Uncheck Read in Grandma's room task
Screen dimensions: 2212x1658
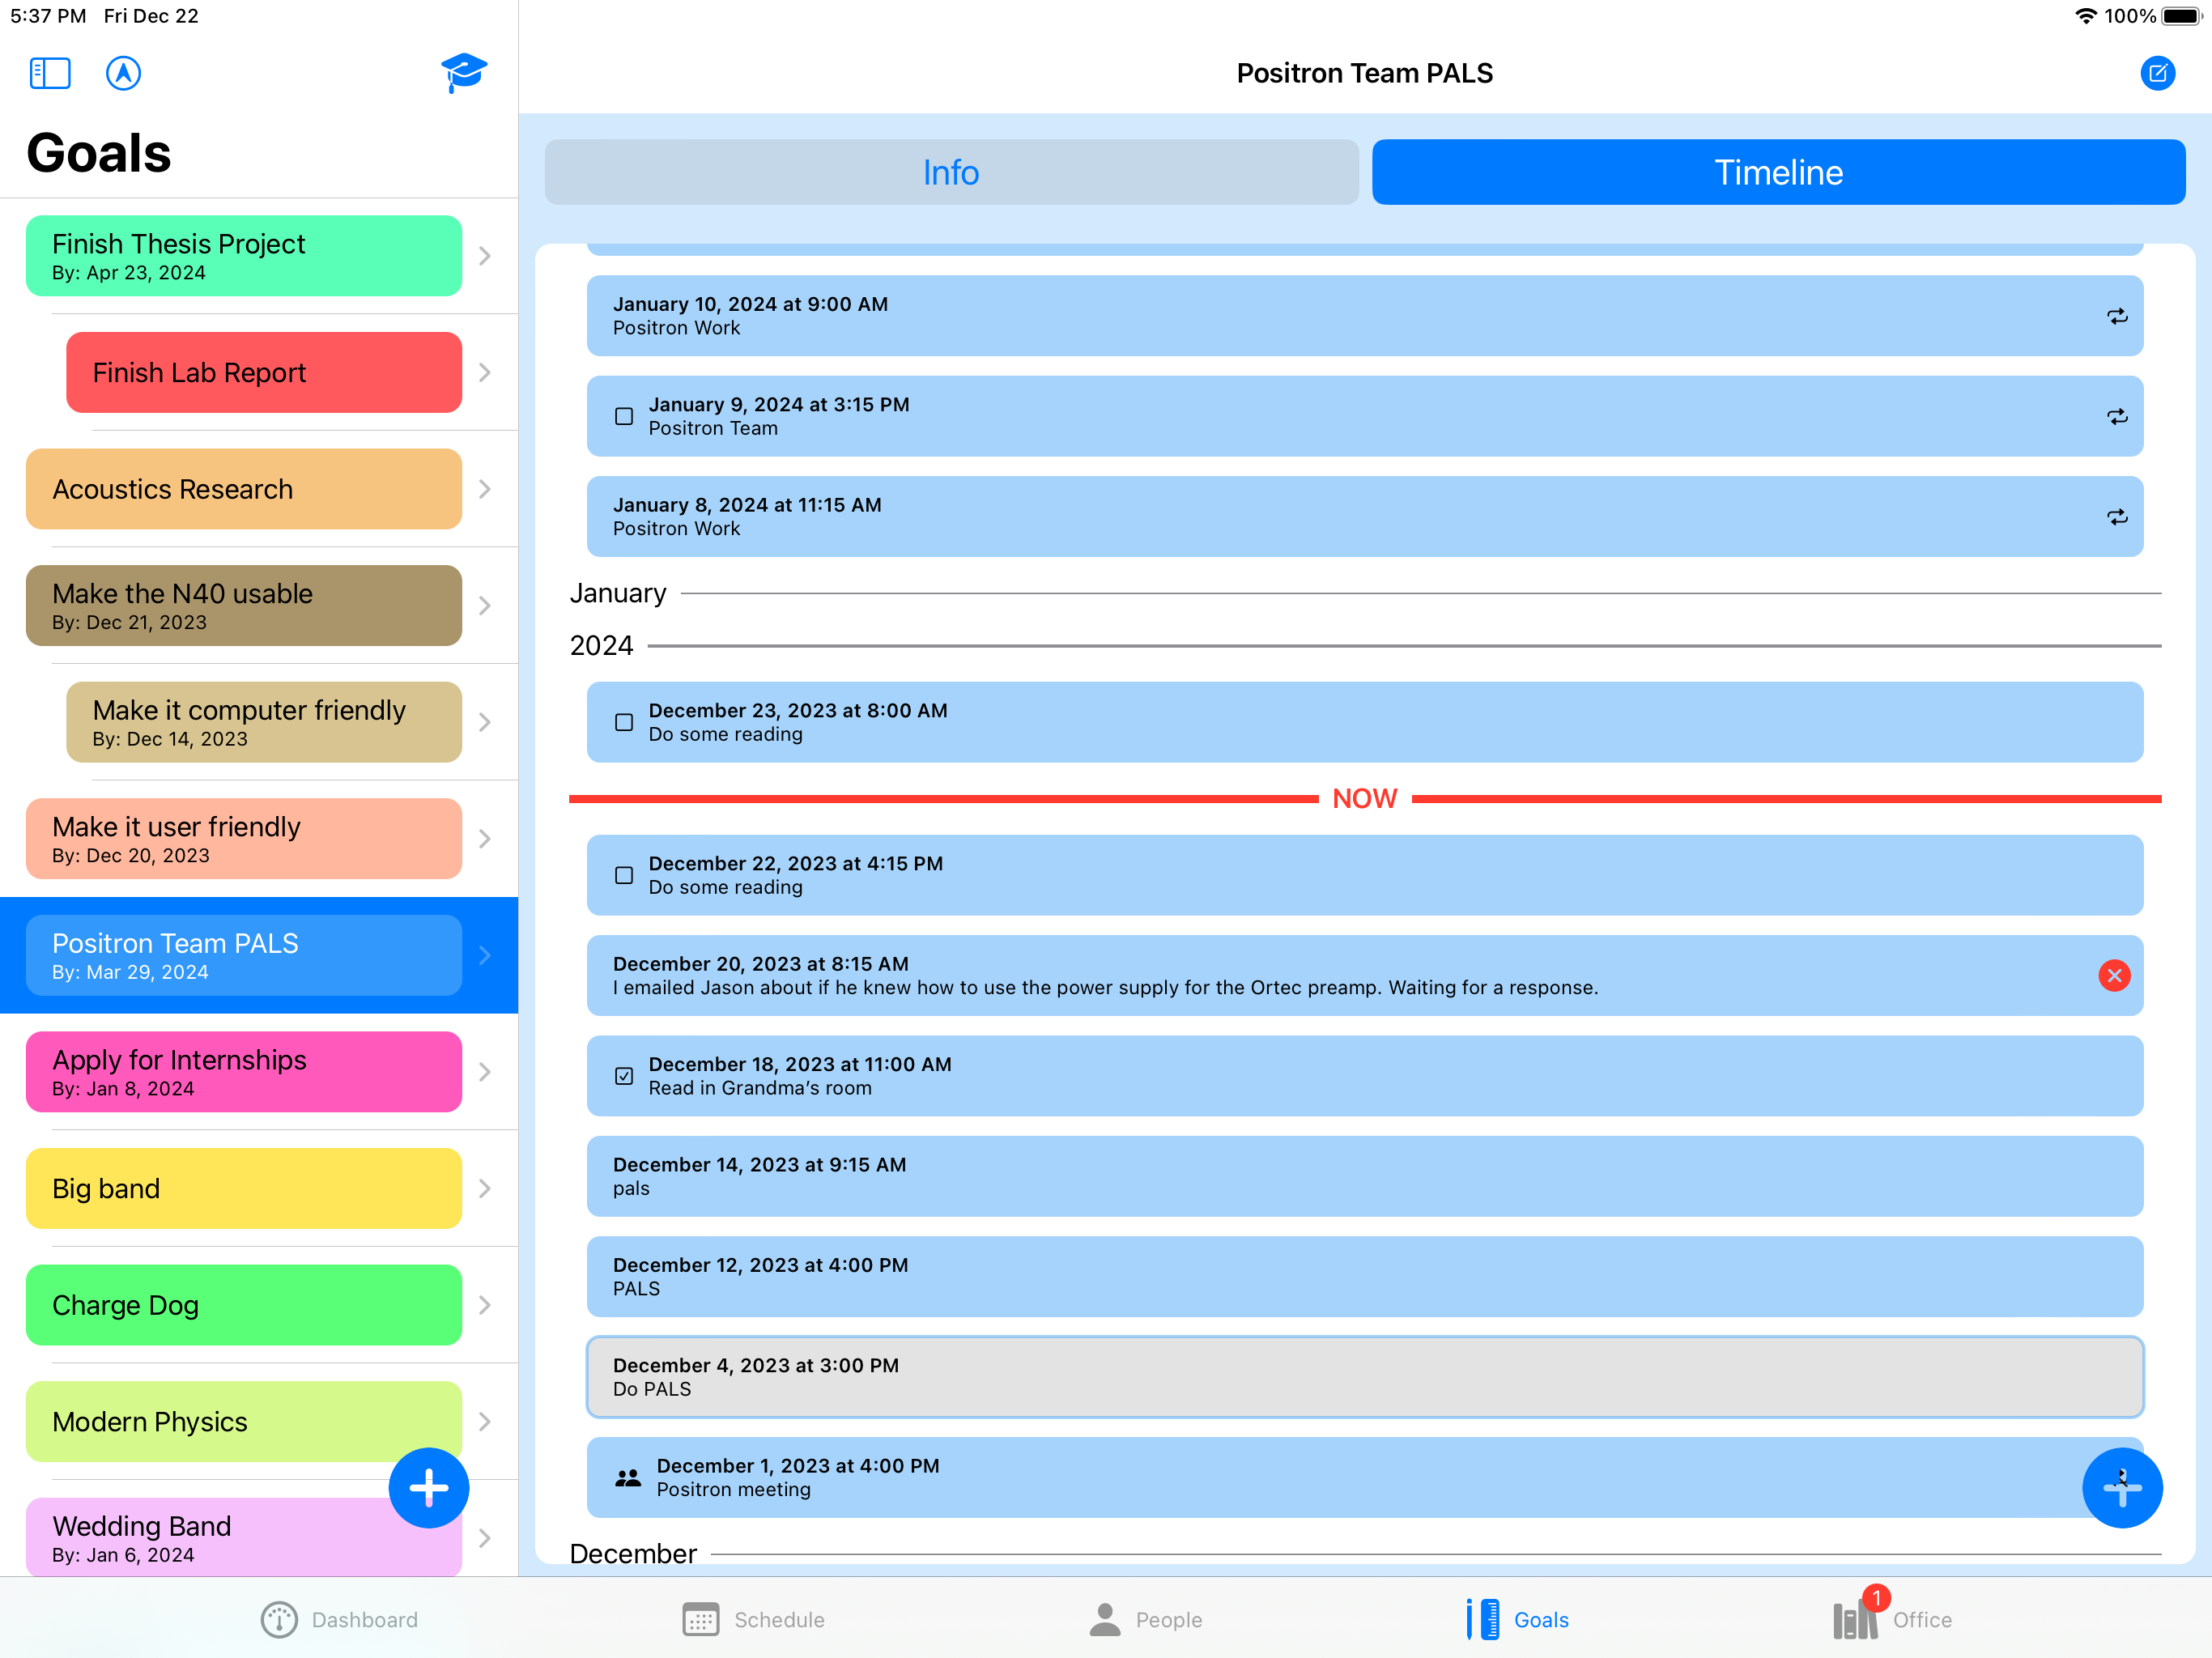[x=624, y=1076]
